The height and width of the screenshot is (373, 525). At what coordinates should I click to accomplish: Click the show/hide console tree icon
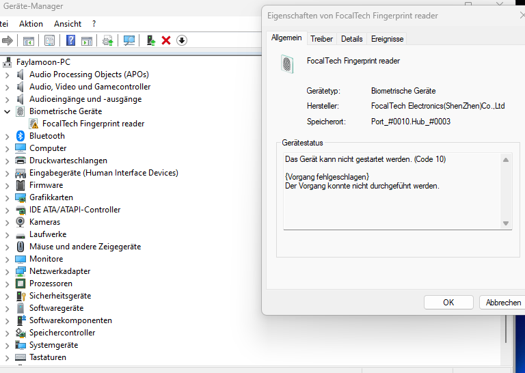click(29, 41)
